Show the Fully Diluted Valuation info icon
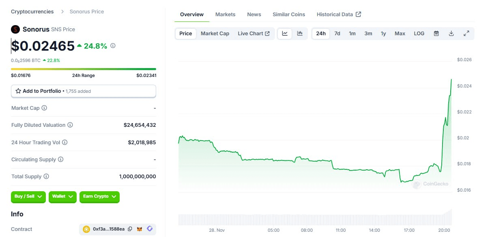The image size is (477, 237). click(x=70, y=125)
